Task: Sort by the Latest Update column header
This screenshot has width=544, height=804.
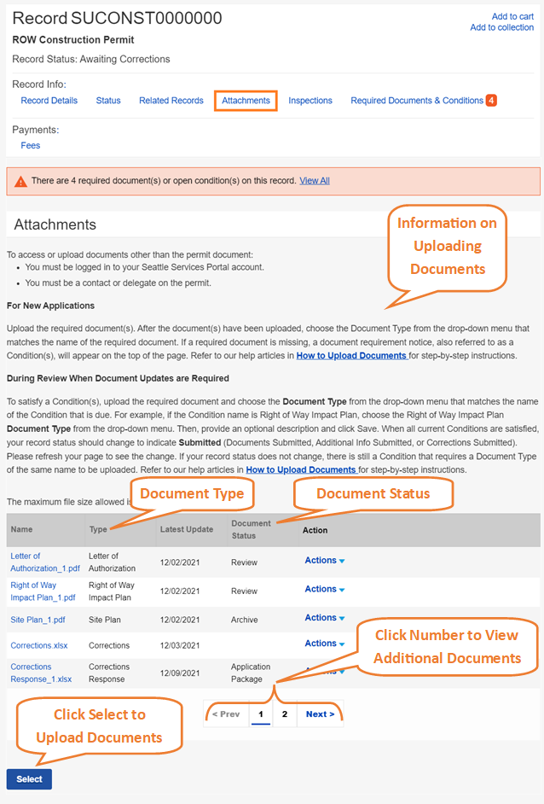Action: (x=186, y=529)
